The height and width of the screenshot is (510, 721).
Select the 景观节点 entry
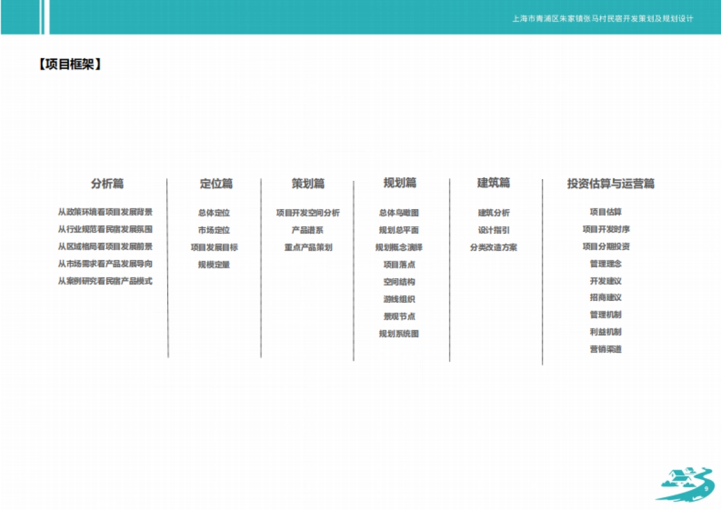[x=399, y=317]
